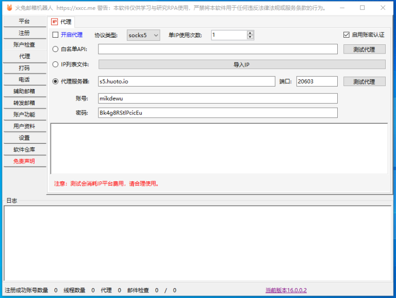Click the fire rabbit app icon in title bar
This screenshot has width=396, height=298.
pyautogui.click(x=9, y=8)
